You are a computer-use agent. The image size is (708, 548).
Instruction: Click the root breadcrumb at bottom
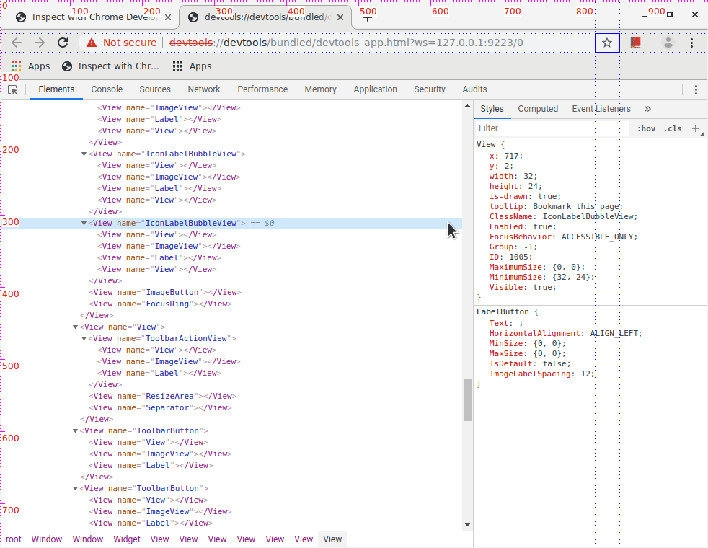(14, 539)
